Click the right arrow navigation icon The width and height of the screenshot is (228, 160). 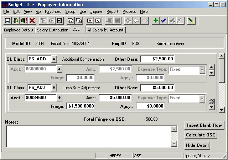click(145, 21)
